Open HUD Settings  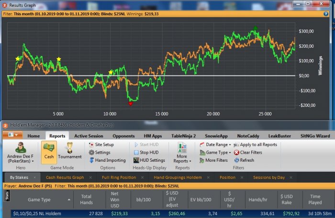point(149,160)
